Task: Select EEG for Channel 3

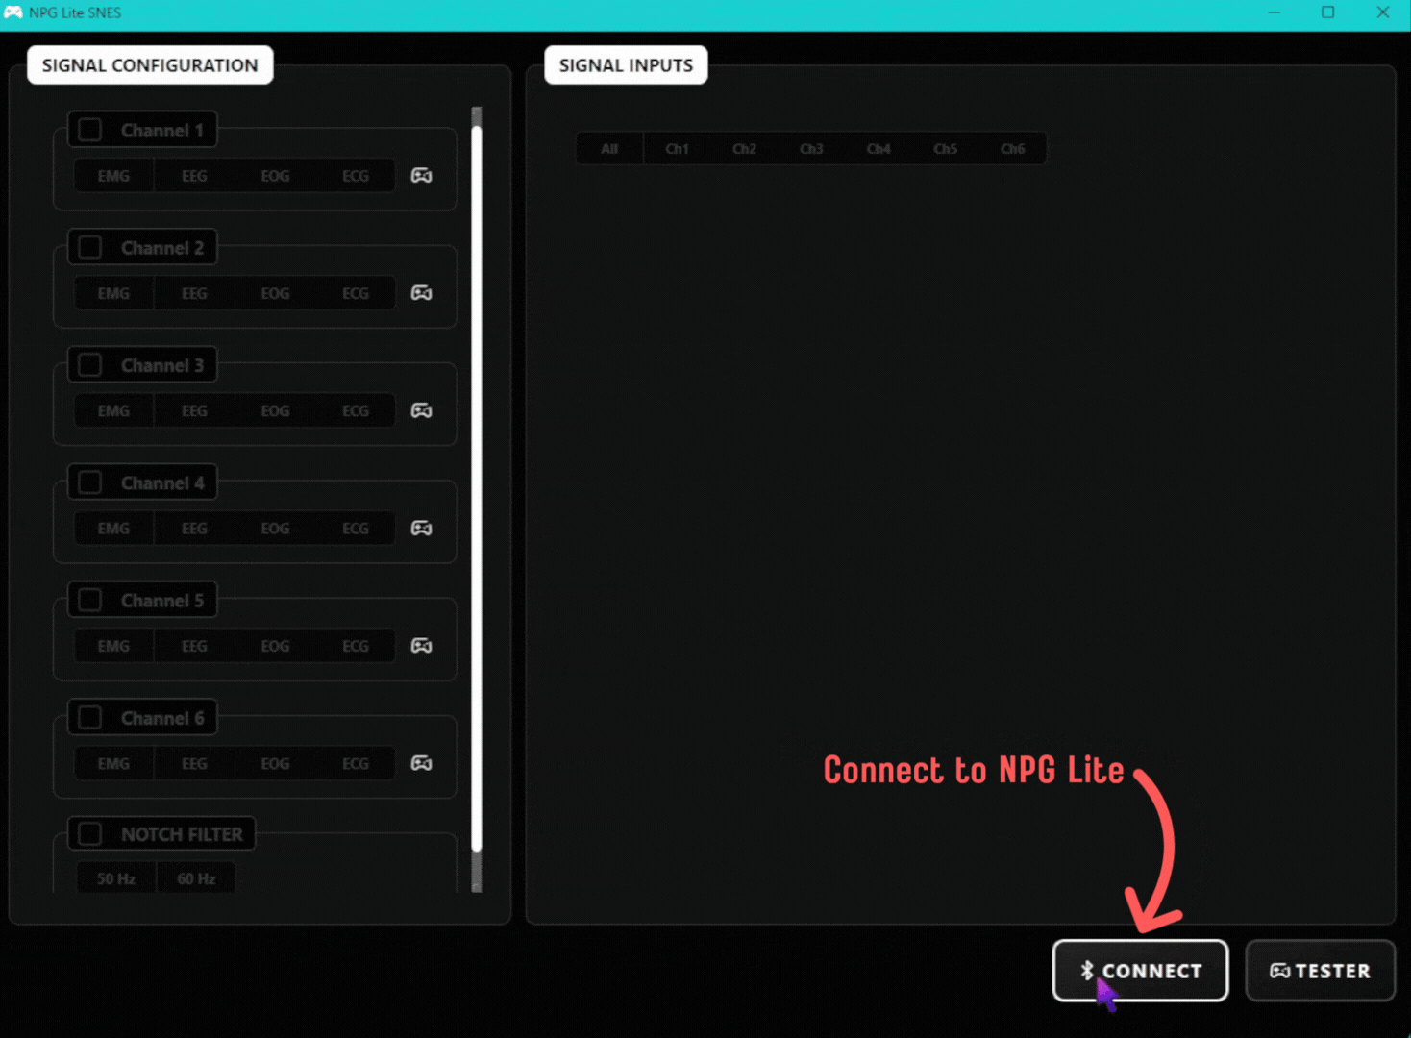Action: pos(194,410)
